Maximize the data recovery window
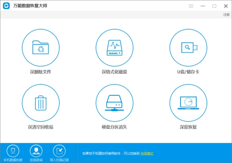 pos(214,6)
